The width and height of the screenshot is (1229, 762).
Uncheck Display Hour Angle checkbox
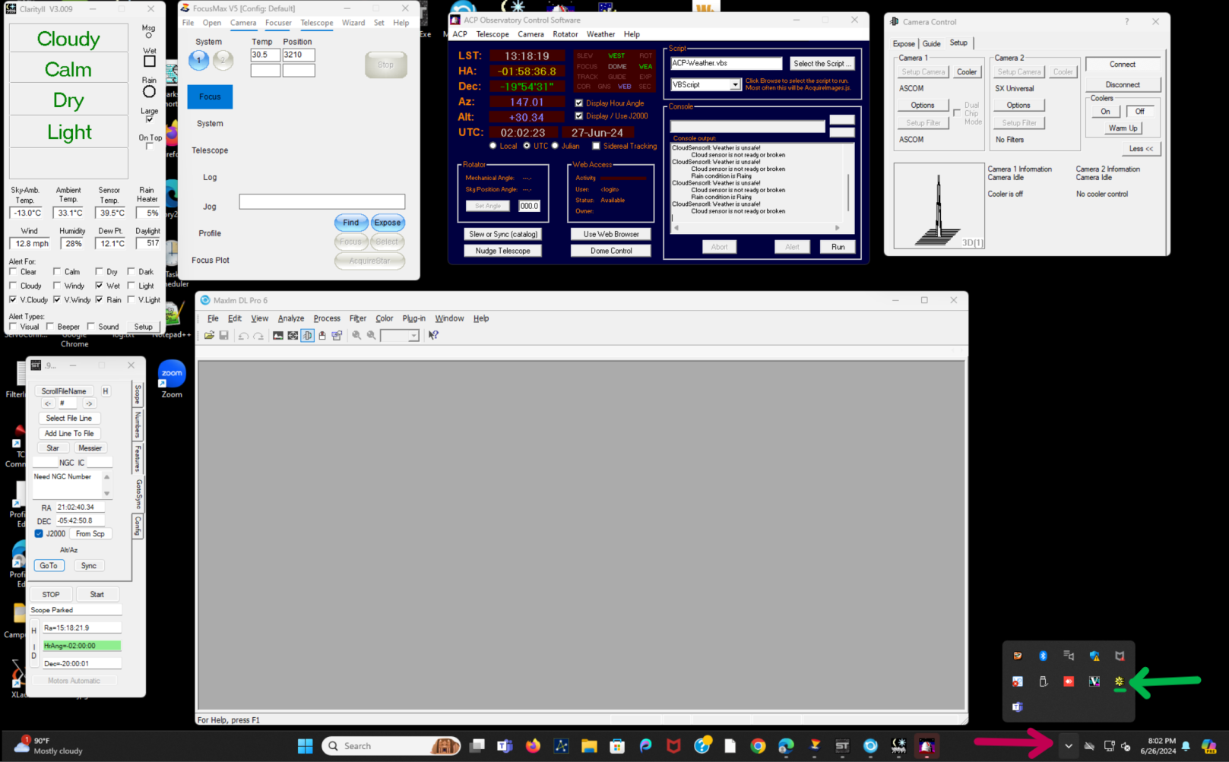coord(579,103)
